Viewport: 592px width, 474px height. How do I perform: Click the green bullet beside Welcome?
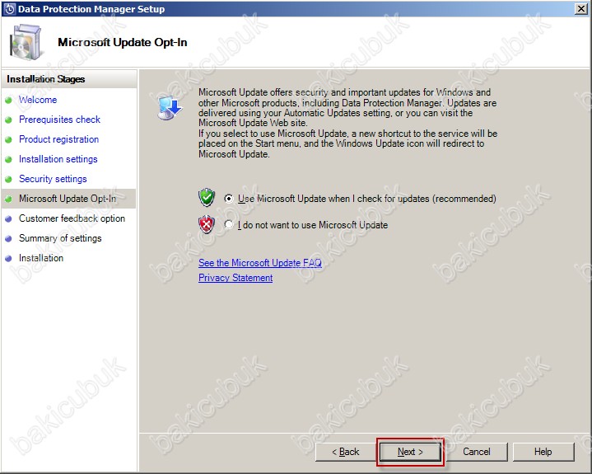coord(8,101)
